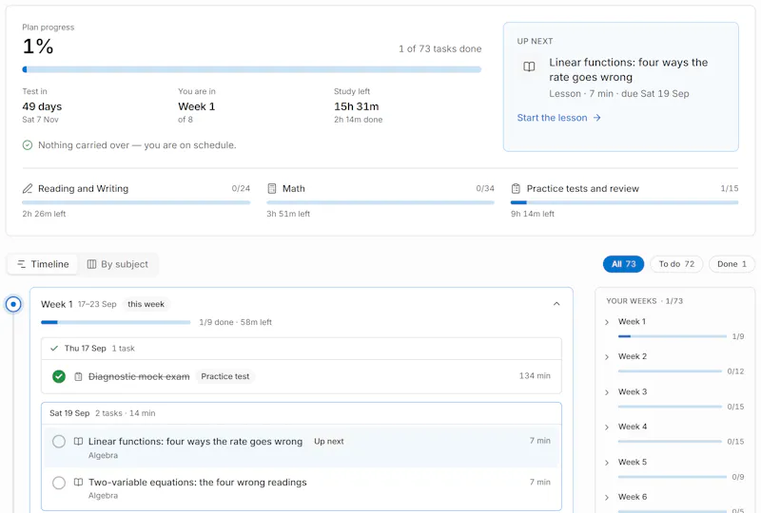Click the Week 1 header progress bar
Viewport: 761px width, 513px height.
click(115, 322)
